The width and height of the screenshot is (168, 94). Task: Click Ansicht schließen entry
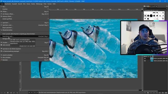(24, 55)
